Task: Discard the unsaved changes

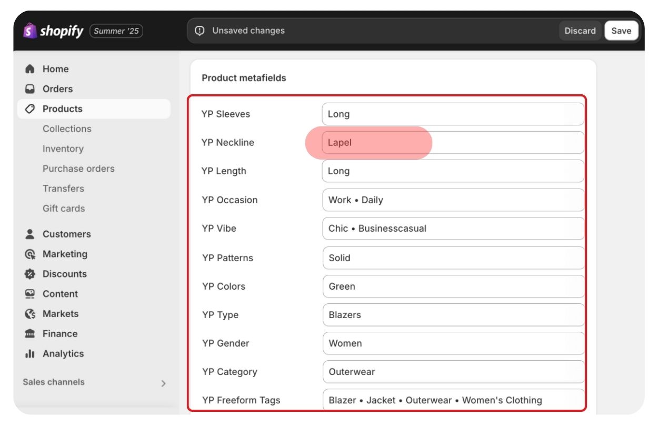Action: [580, 31]
